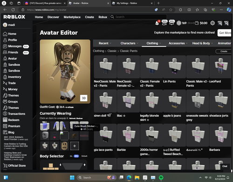Open Money in the sidebar
This screenshot has height=182, width=233.
(x=10, y=89)
